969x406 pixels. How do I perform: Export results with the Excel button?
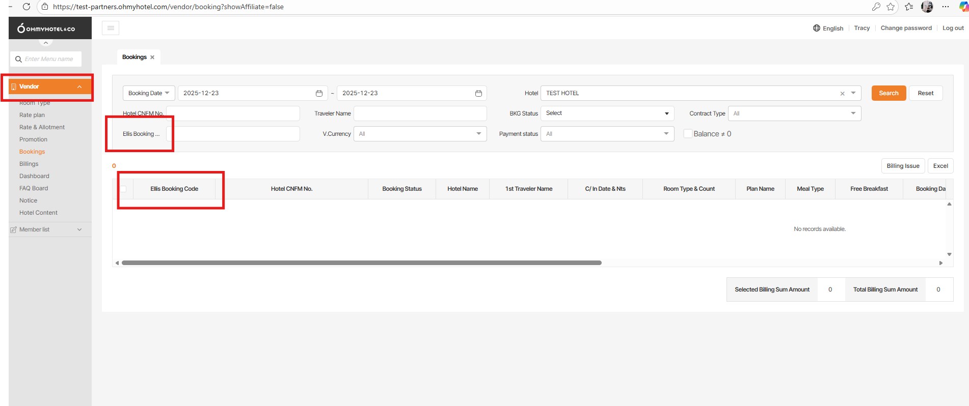click(940, 166)
